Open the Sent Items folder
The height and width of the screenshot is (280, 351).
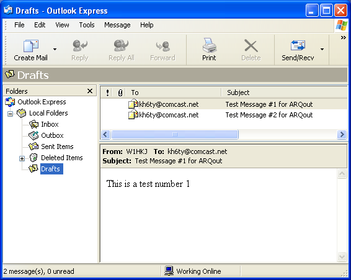(x=57, y=147)
